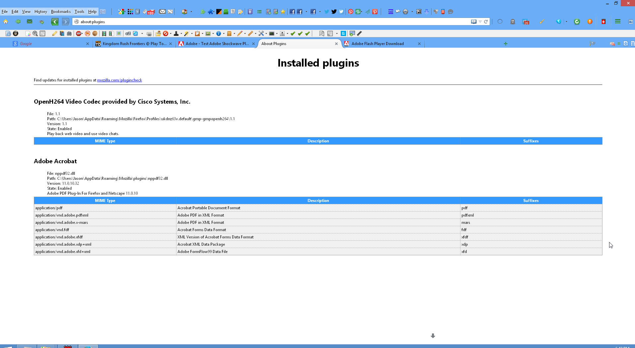The height and width of the screenshot is (348, 635).
Task: Reload the page from the address bar
Action: [486, 22]
